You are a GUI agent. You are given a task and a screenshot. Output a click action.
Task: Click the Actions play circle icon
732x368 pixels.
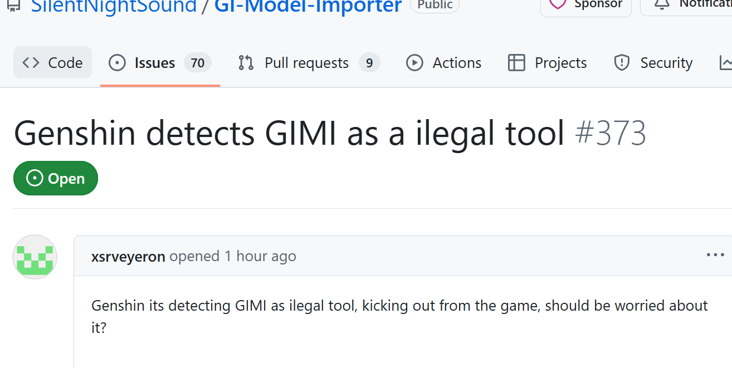click(x=414, y=63)
